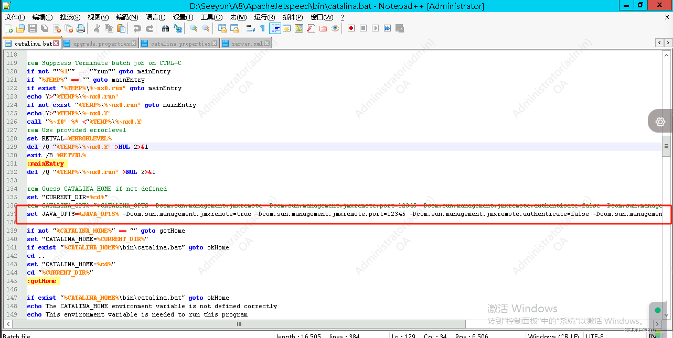673x338 pixels.
Task: Click the Redo toolbar arrow
Action: pyautogui.click(x=149, y=28)
